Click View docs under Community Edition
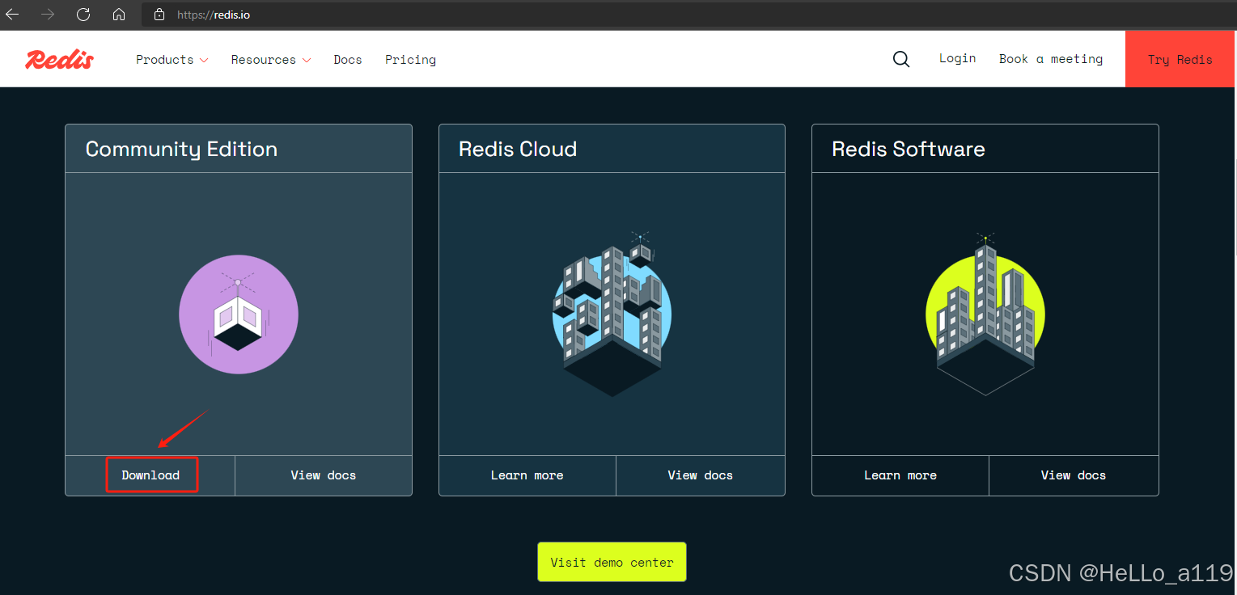 pos(324,475)
